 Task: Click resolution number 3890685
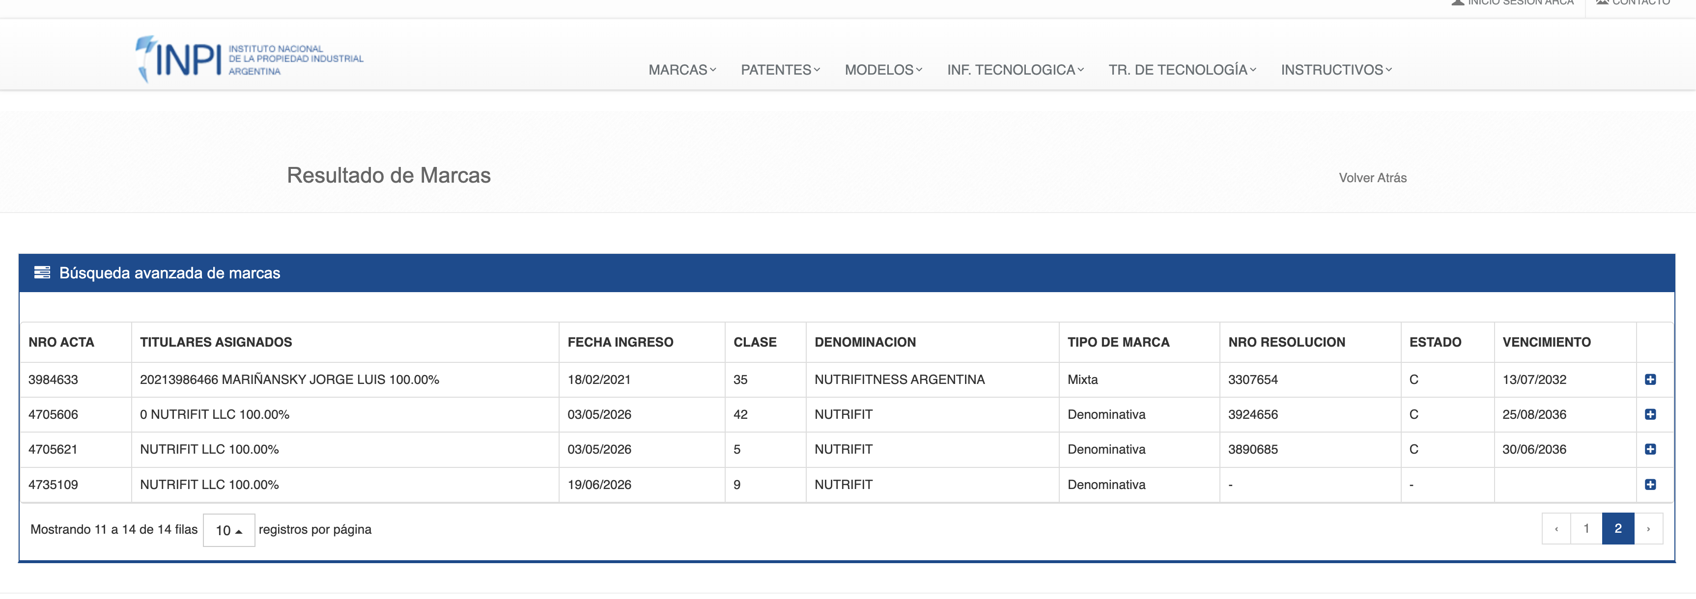point(1253,450)
